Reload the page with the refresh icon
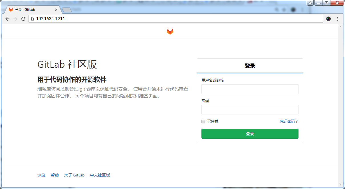This screenshot has height=189, width=345. [23, 19]
